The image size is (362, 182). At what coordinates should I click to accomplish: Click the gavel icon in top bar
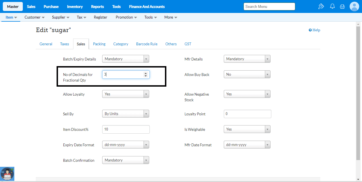(x=321, y=6)
